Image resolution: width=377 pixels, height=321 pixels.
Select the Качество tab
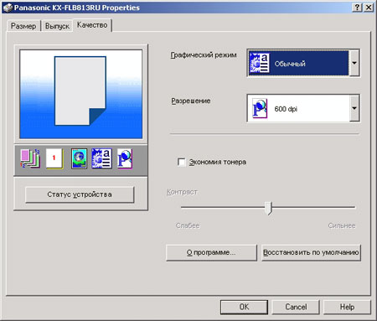click(x=92, y=25)
